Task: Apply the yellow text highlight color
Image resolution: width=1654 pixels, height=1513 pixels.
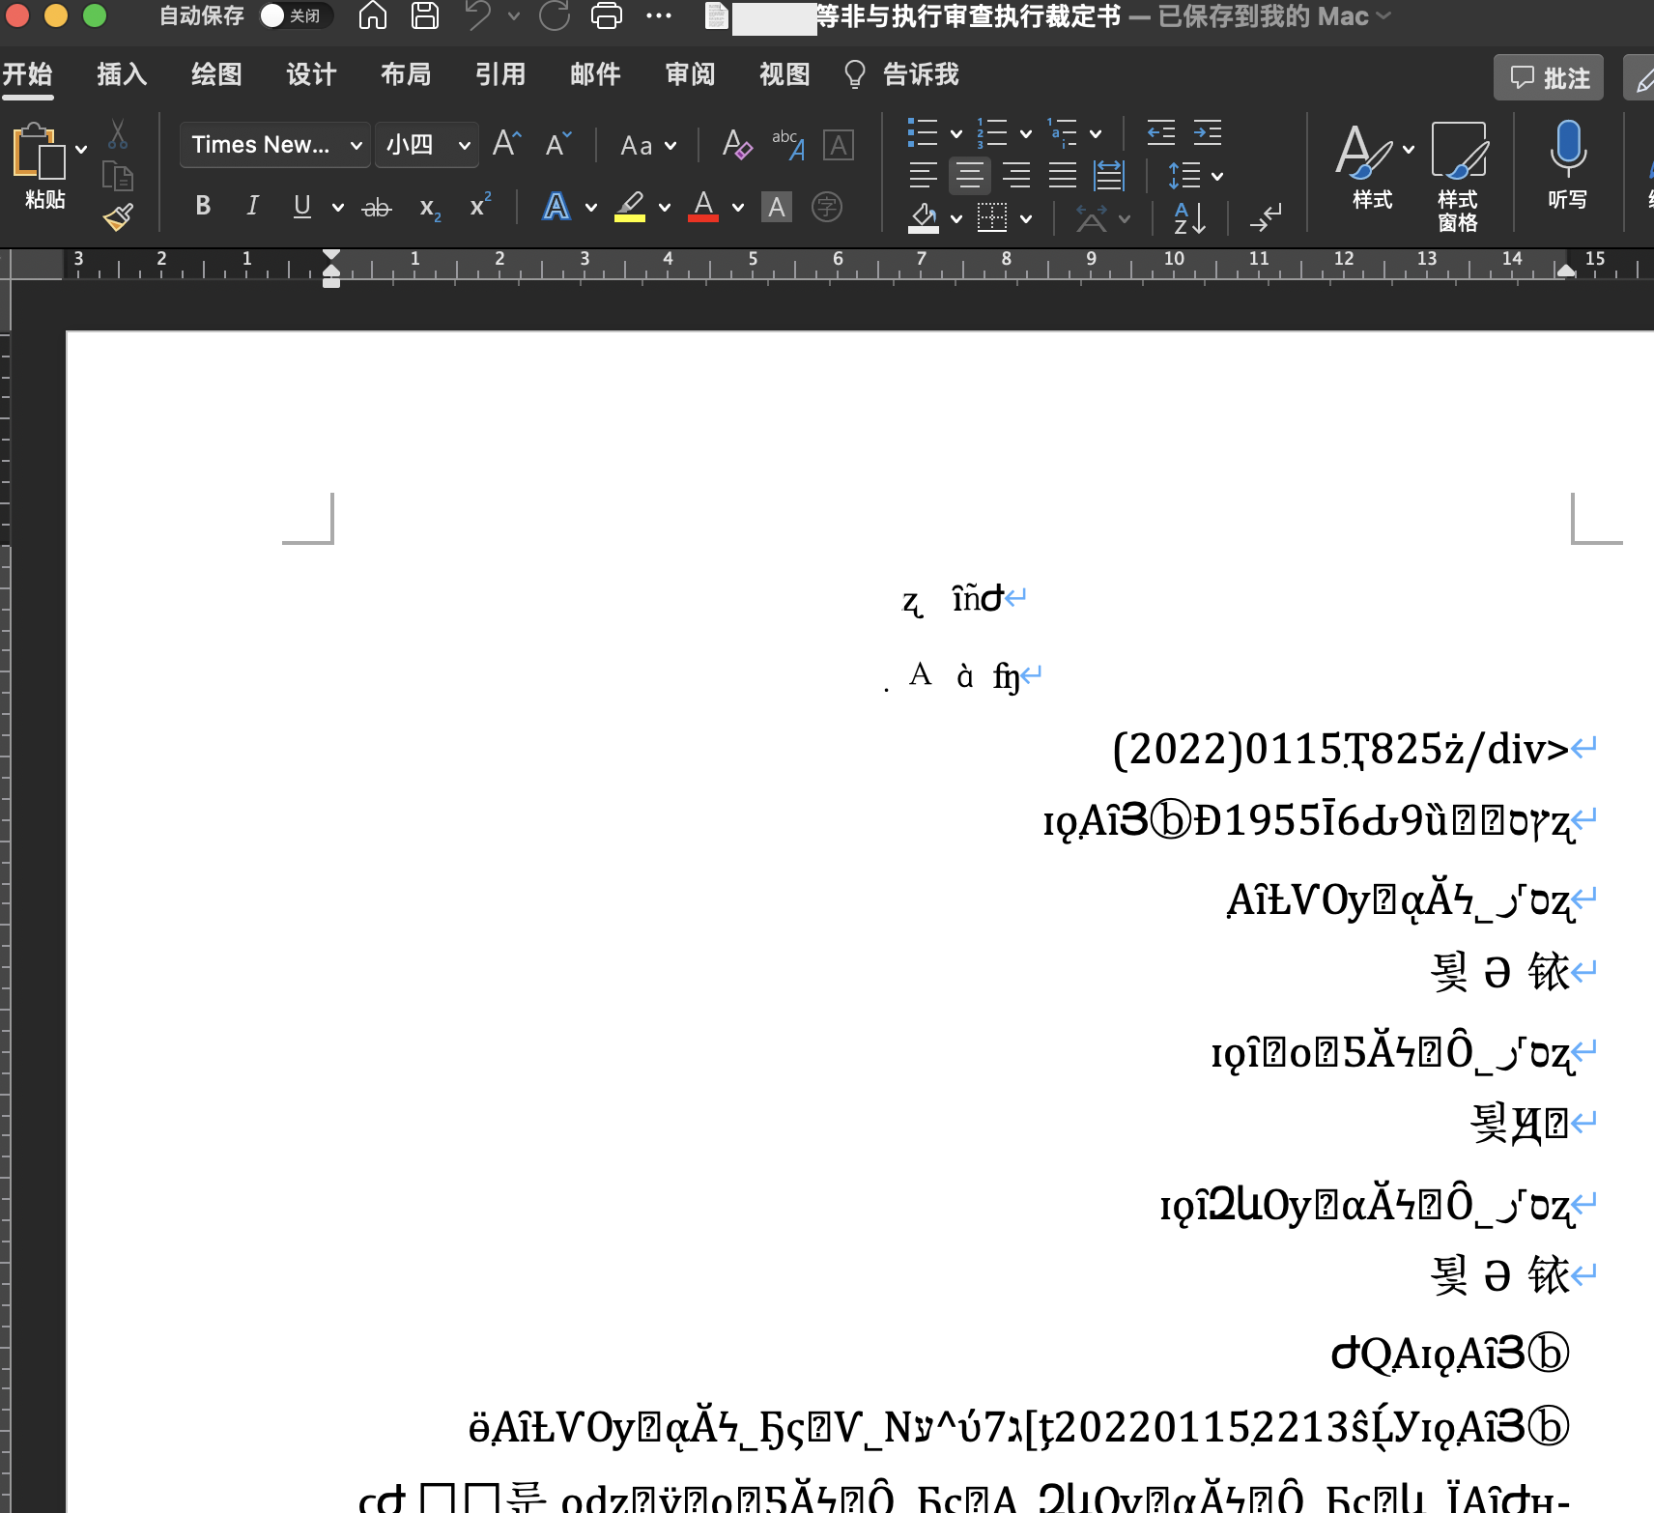Action: click(x=630, y=206)
